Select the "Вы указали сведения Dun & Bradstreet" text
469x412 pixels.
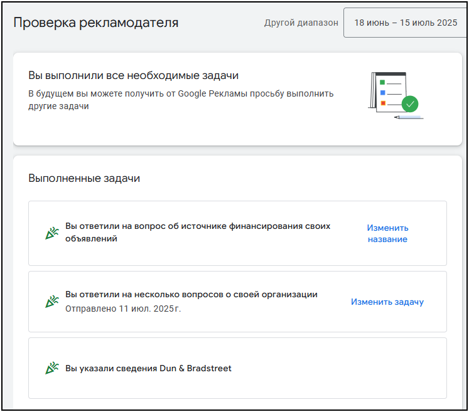[148, 368]
